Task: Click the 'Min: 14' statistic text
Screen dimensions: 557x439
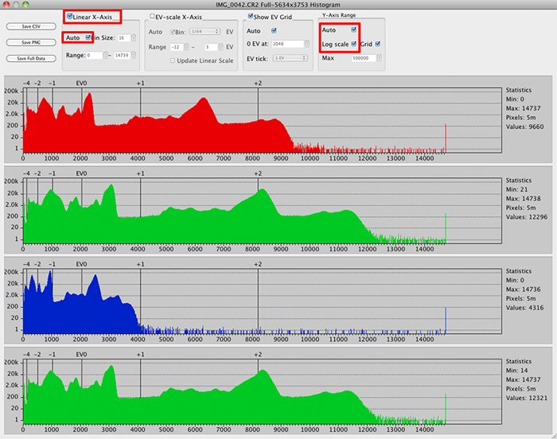Action: [x=517, y=371]
